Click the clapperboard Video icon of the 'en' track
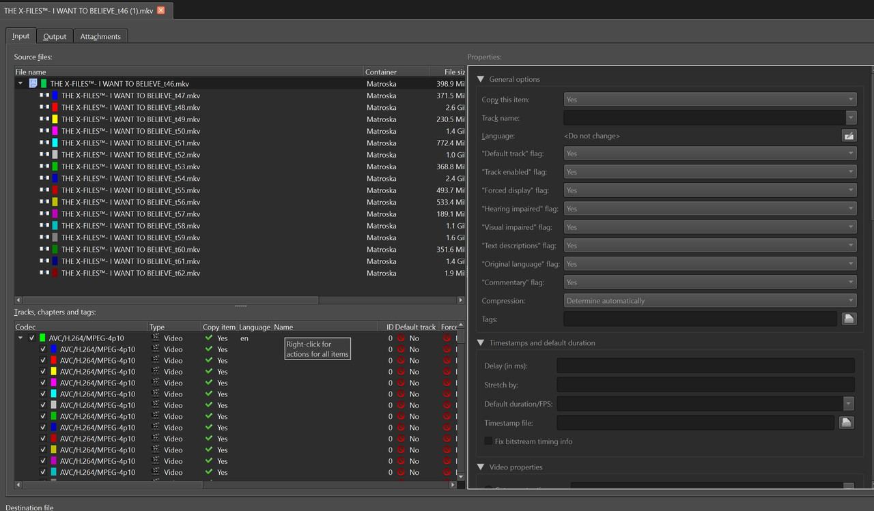The image size is (874, 511). [156, 338]
